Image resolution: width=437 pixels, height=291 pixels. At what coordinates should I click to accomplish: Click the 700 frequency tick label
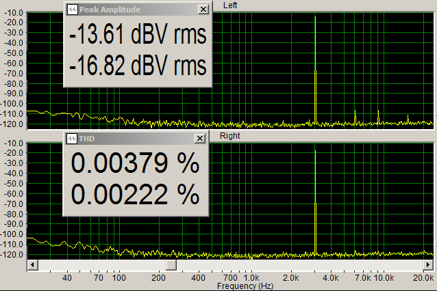231,277
